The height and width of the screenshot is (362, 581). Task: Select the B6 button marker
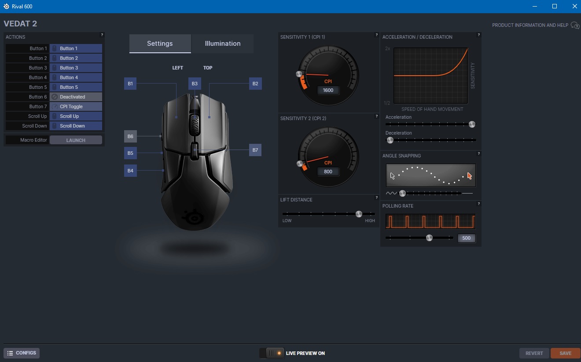pos(130,136)
